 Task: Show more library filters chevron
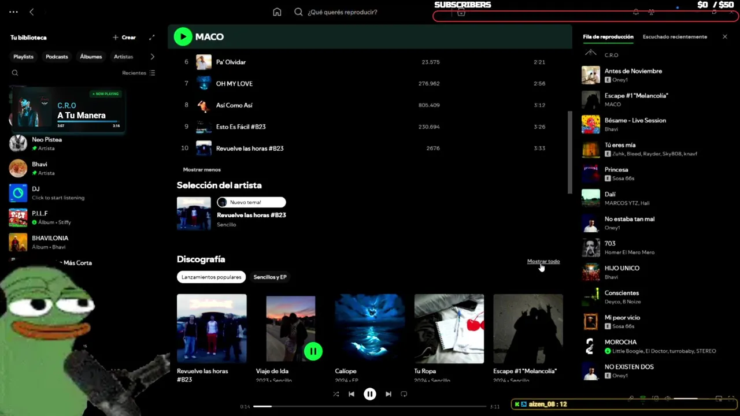[152, 57]
